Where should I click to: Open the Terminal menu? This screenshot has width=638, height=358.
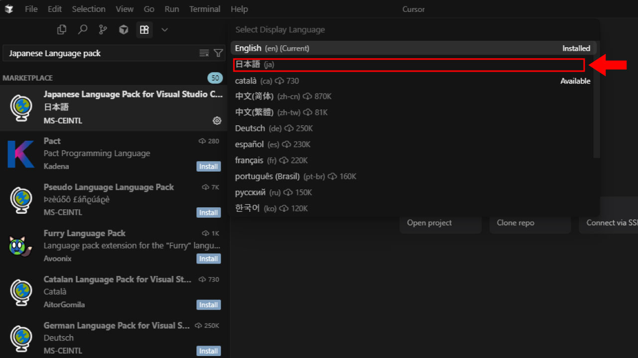pos(205,9)
